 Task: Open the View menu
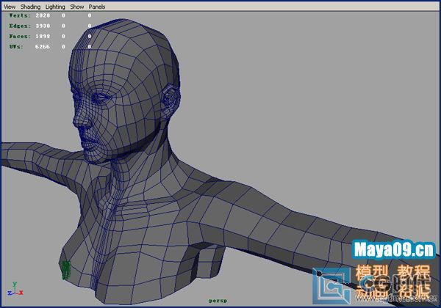[x=10, y=7]
